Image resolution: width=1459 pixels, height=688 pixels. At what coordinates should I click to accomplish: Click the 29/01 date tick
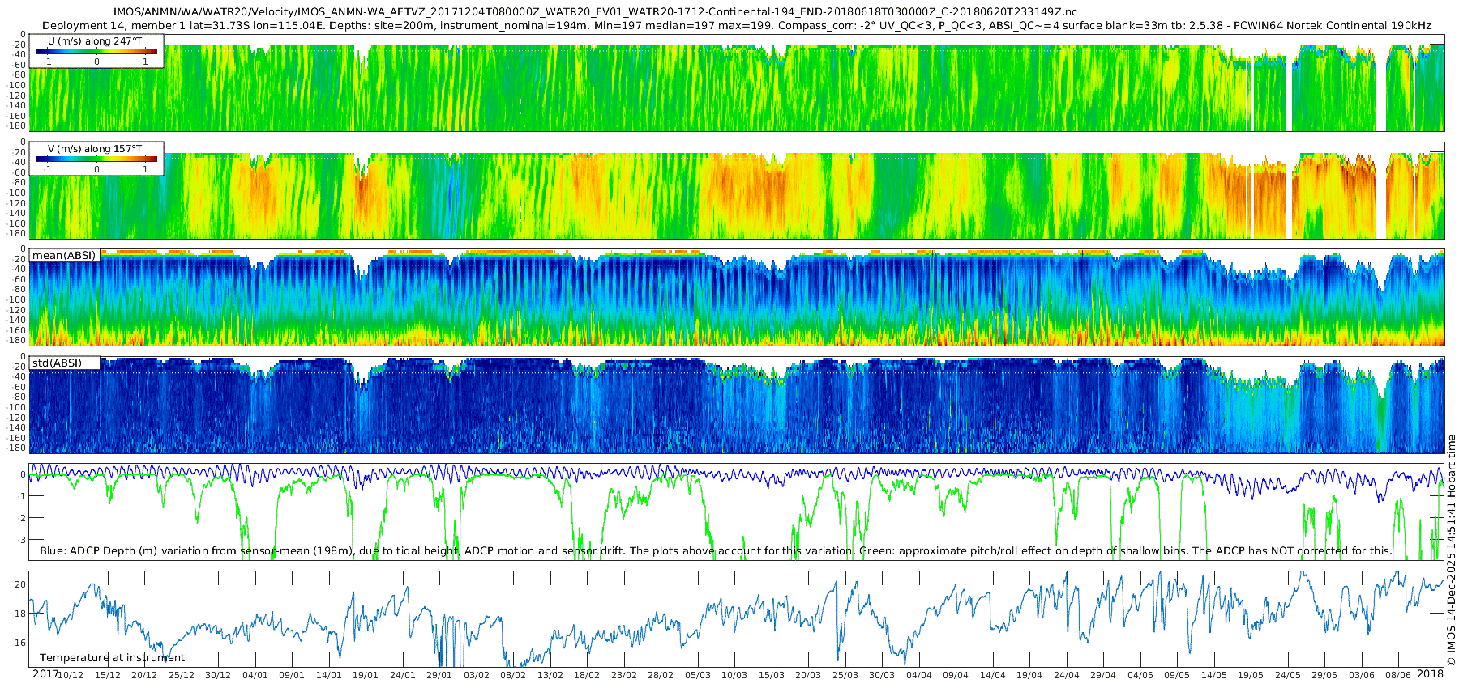(439, 675)
